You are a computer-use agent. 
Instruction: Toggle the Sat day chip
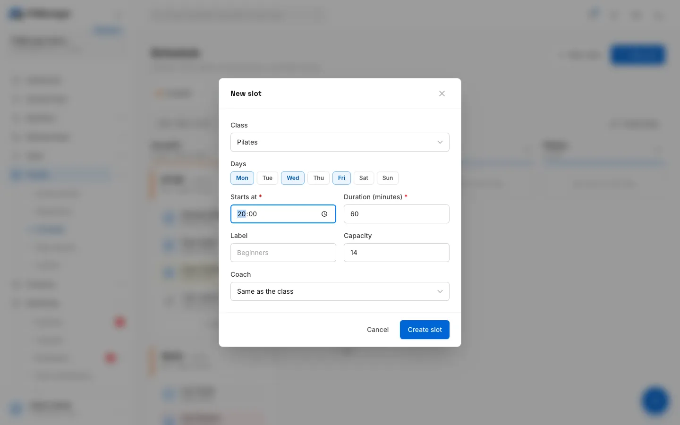(364, 178)
